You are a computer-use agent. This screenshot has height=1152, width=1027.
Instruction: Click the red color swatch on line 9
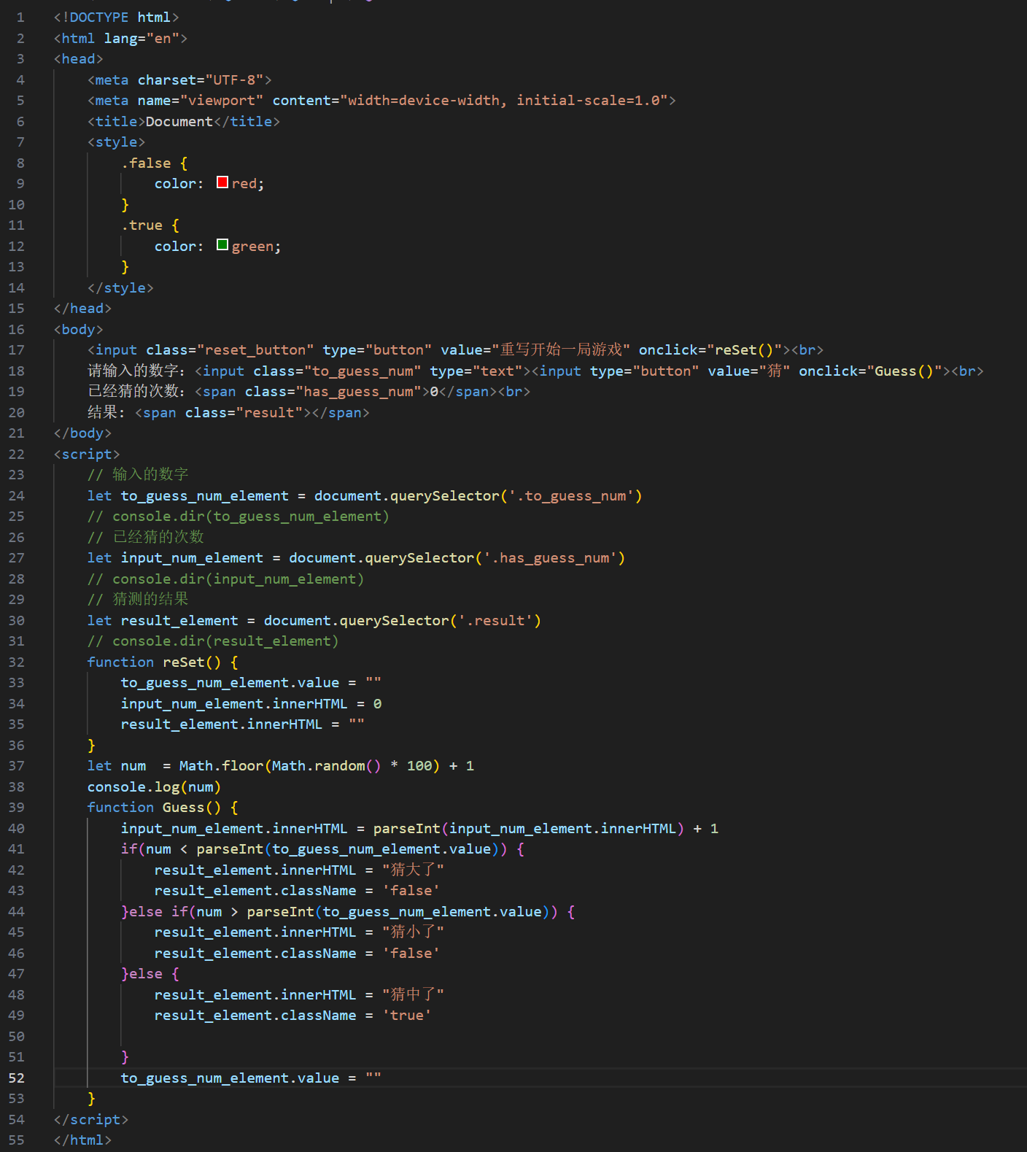(222, 182)
